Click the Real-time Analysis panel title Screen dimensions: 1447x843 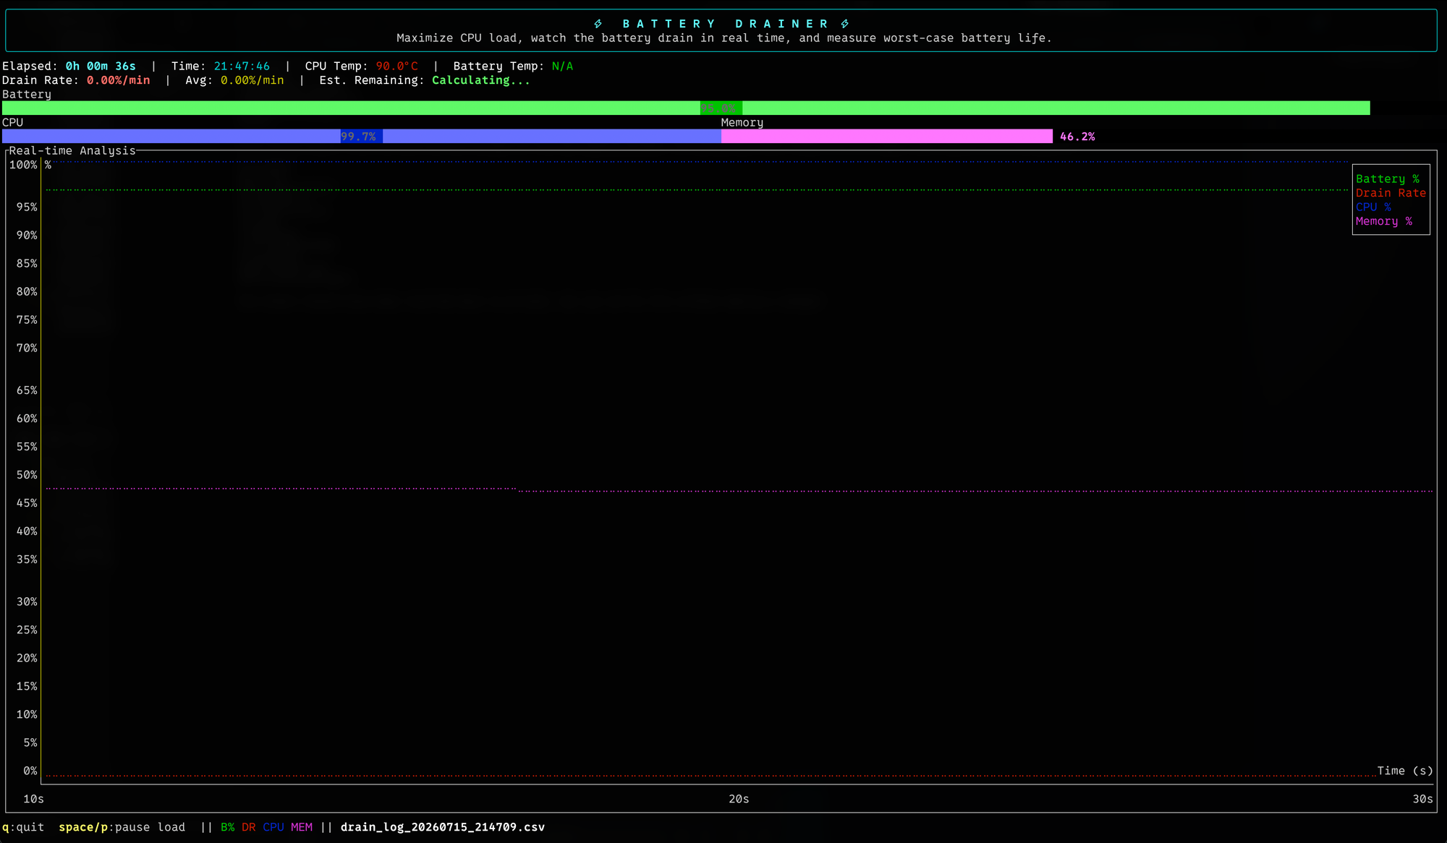[72, 150]
